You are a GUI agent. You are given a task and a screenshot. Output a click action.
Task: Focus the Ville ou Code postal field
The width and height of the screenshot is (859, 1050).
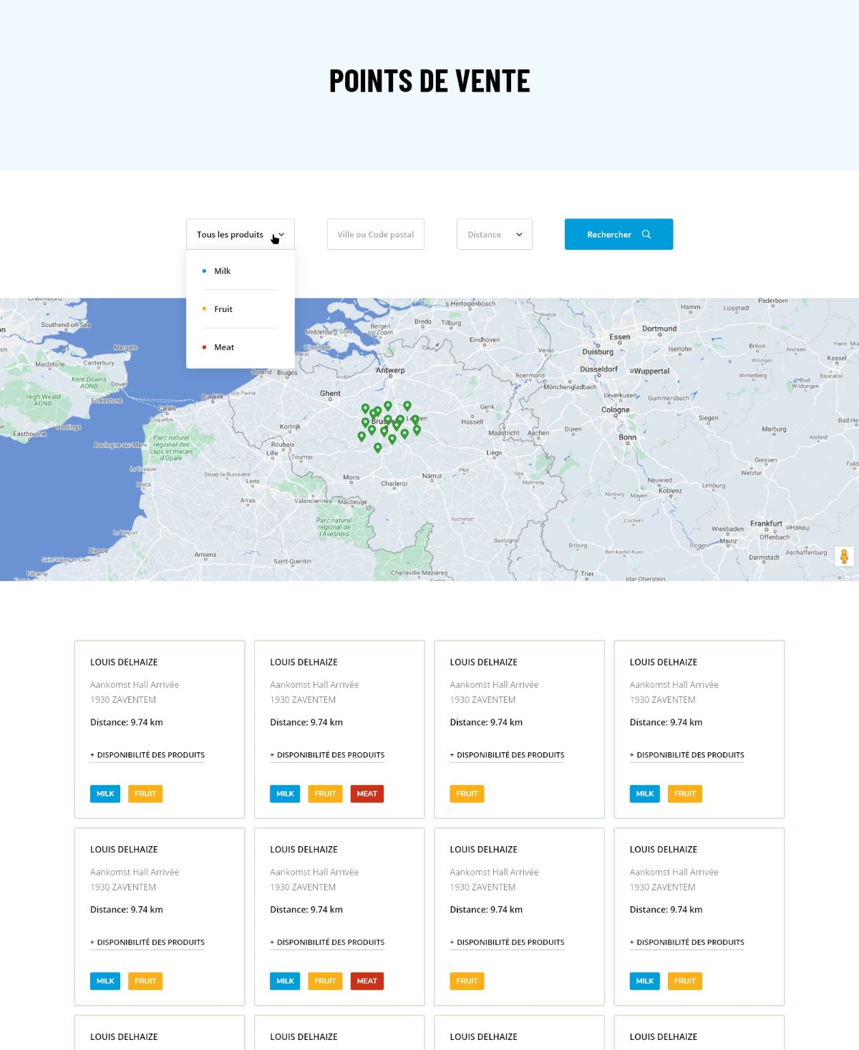click(x=376, y=234)
